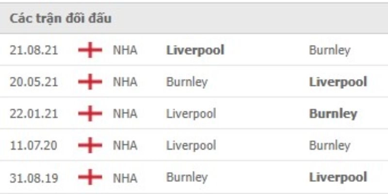Click the 31.08.19 match date
388x194 pixels.
point(34,178)
